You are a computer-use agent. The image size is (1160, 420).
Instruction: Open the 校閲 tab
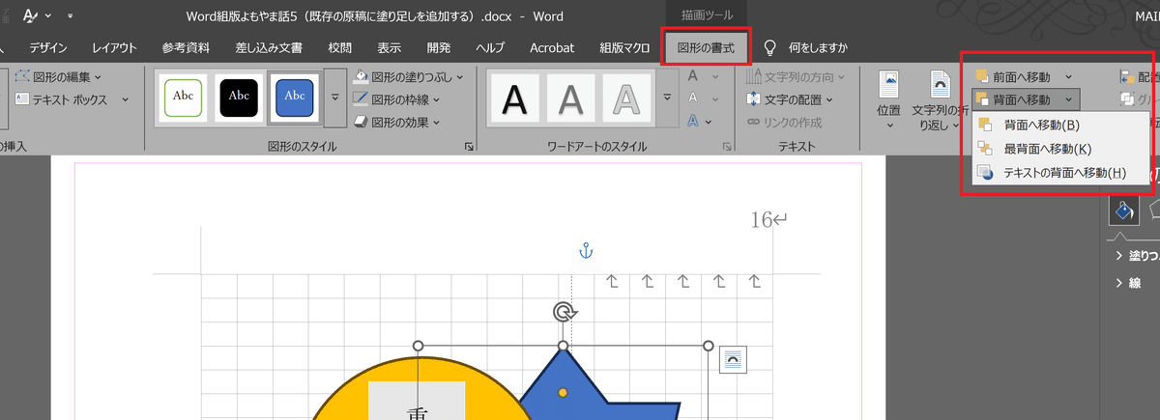coord(339,47)
